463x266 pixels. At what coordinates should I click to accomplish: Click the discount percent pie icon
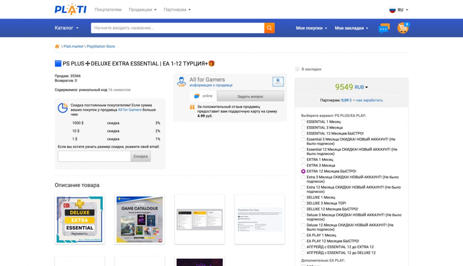pos(63,107)
